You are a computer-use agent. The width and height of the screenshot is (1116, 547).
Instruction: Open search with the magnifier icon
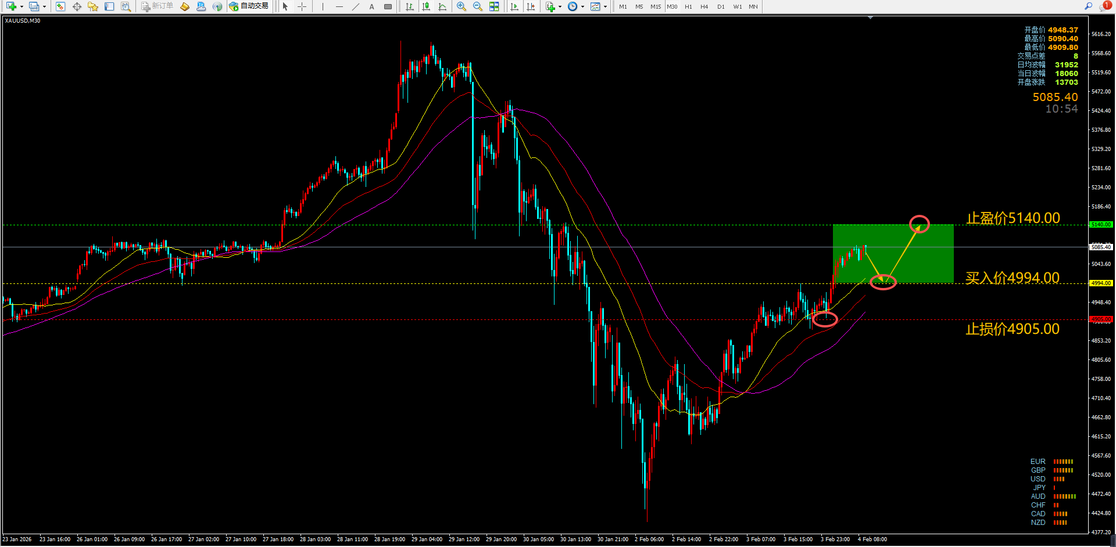click(x=1088, y=6)
